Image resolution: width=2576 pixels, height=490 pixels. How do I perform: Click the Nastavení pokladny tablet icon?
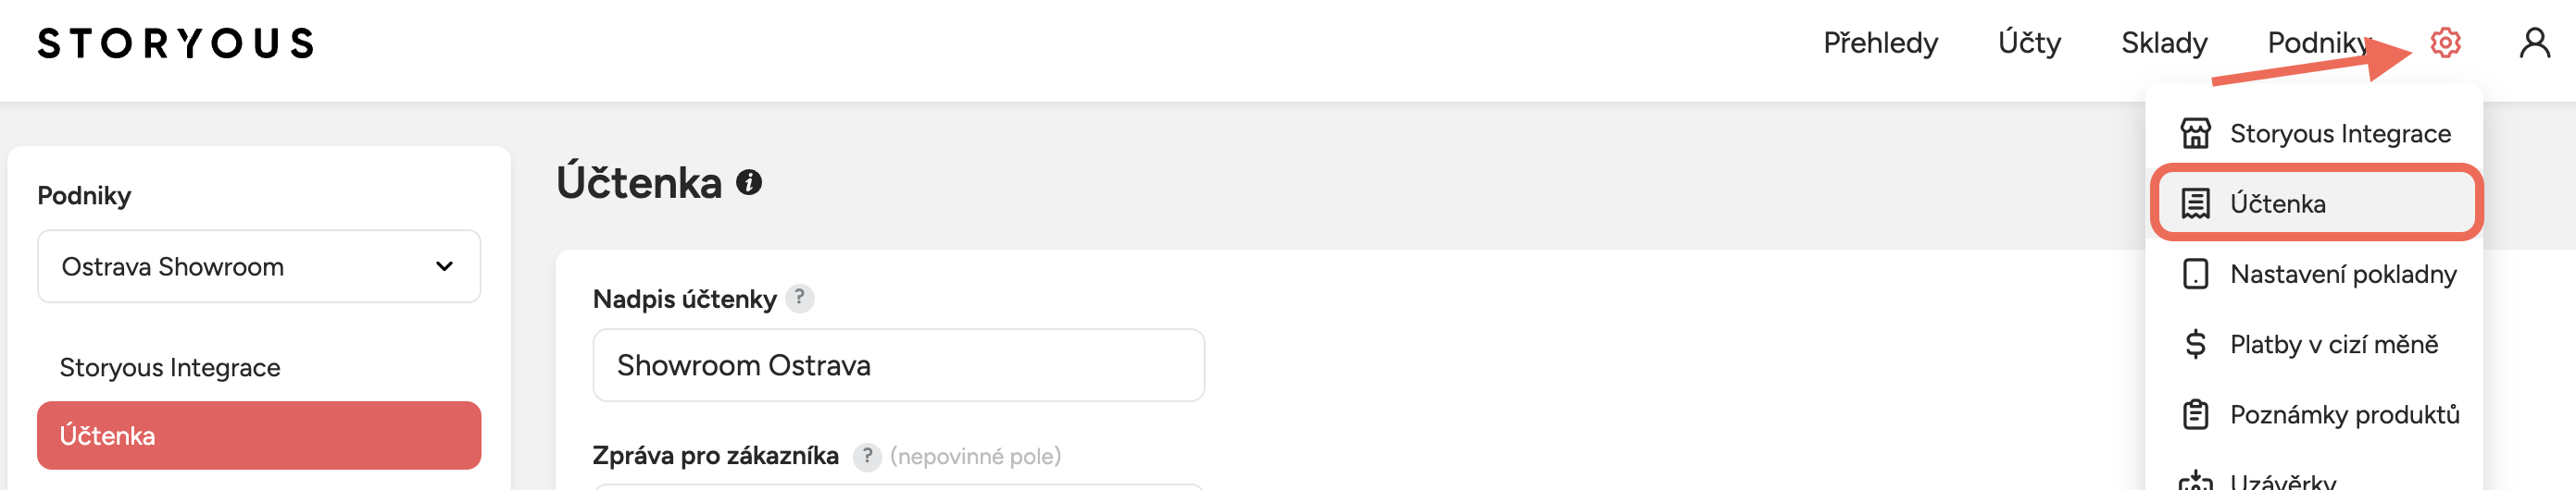tap(2196, 275)
